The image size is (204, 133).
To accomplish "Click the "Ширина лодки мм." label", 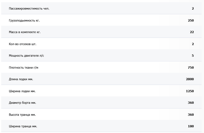I will pyautogui.click(x=22, y=91).
